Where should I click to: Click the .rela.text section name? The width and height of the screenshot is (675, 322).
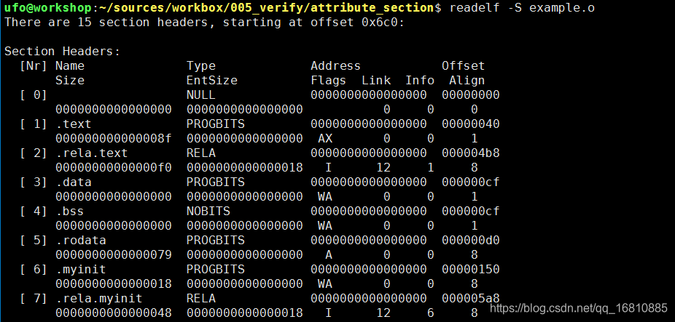coord(91,153)
